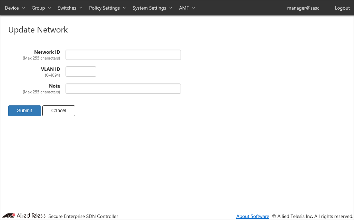Expand the Switches dropdown arrow

click(x=81, y=8)
